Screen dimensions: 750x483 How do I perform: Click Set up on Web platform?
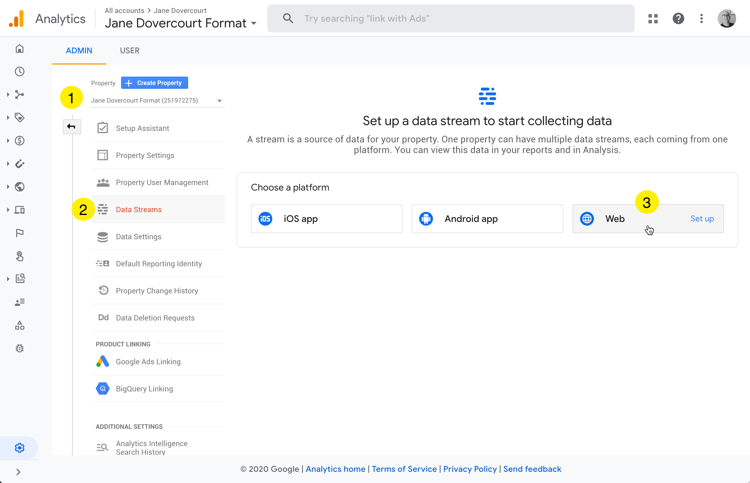pos(702,219)
